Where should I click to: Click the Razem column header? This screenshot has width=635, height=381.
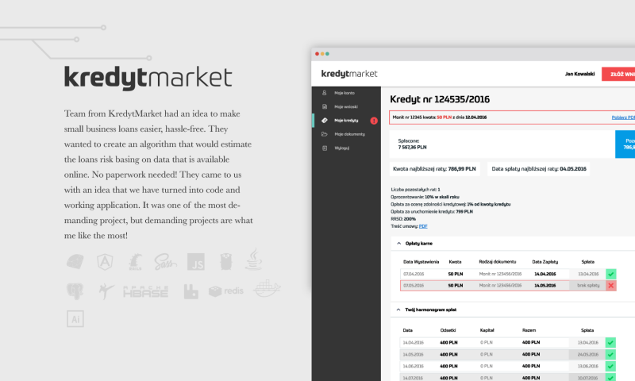coord(529,330)
